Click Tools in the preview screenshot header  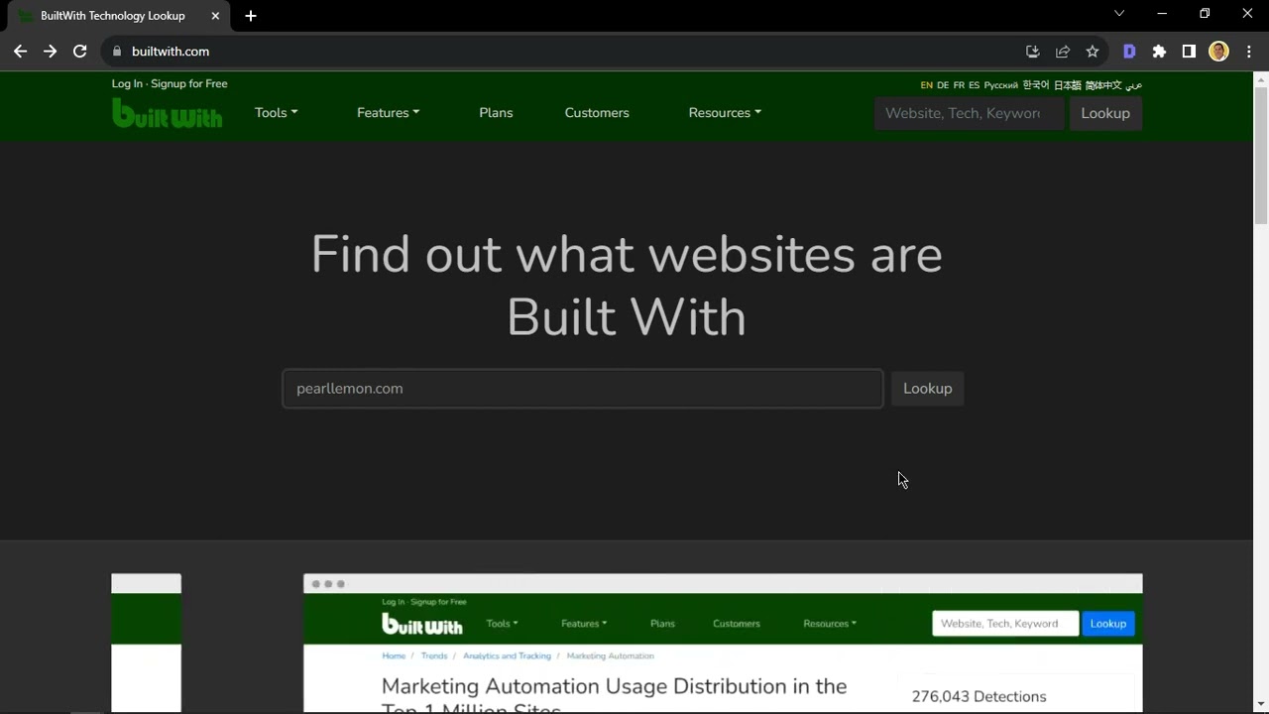pos(502,624)
